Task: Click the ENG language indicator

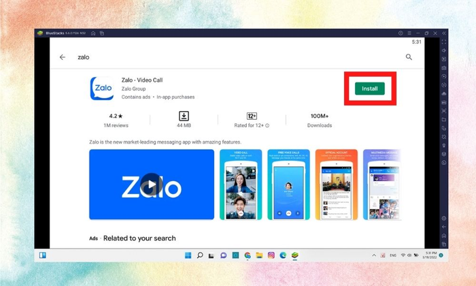Action: coord(393,255)
